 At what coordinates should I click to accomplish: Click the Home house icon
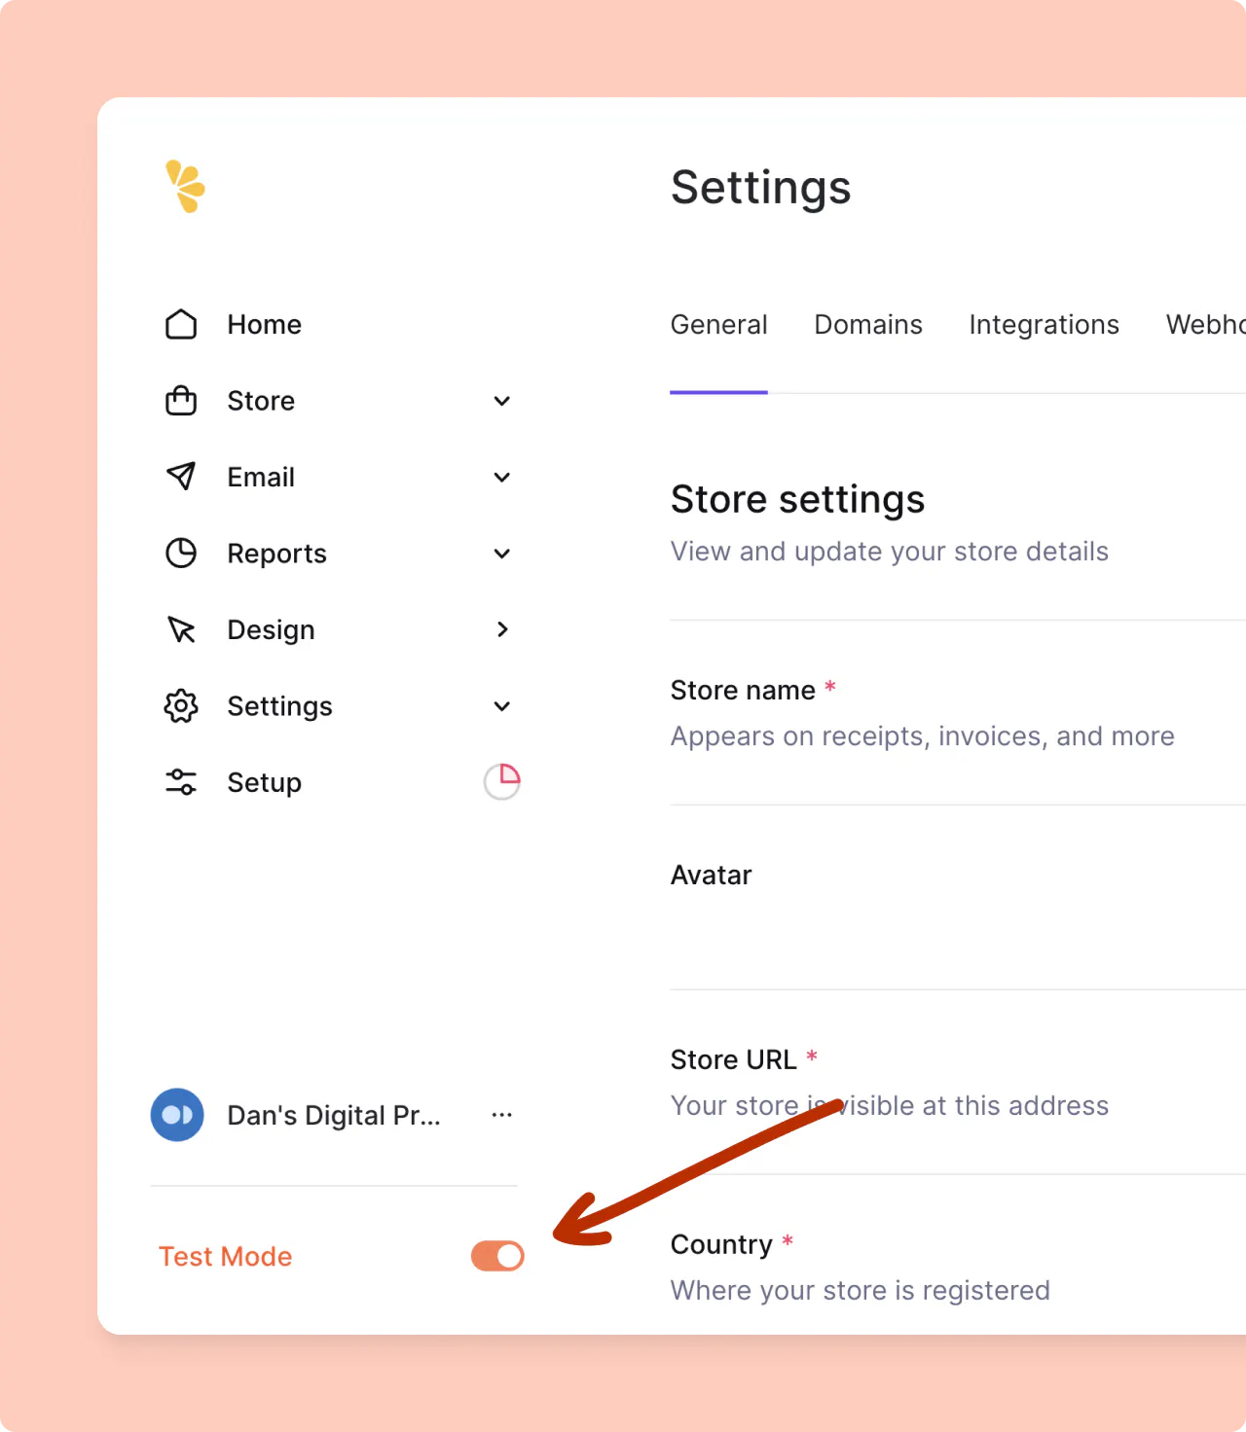coord(181,325)
